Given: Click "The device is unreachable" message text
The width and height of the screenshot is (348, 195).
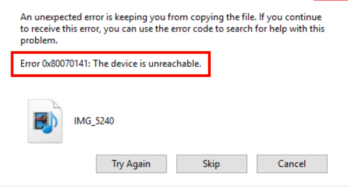Looking at the screenshot, I should [148, 64].
